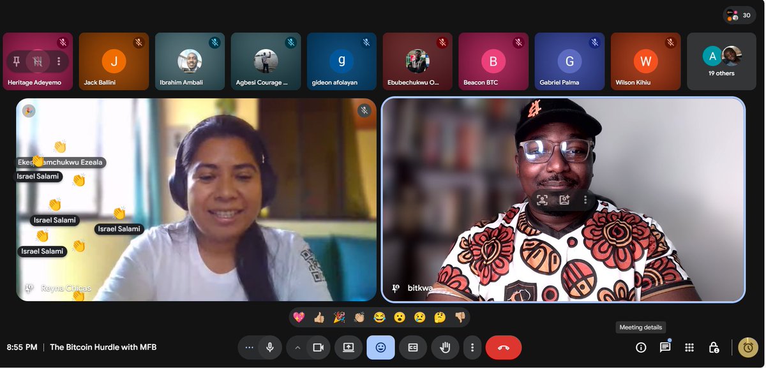The image size is (766, 368).
Task: Select Ibrahim Ambali's participant tile
Action: tap(190, 61)
